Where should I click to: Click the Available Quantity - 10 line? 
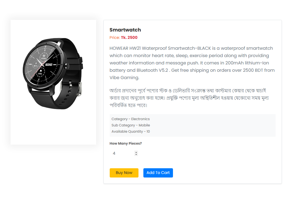(131, 132)
